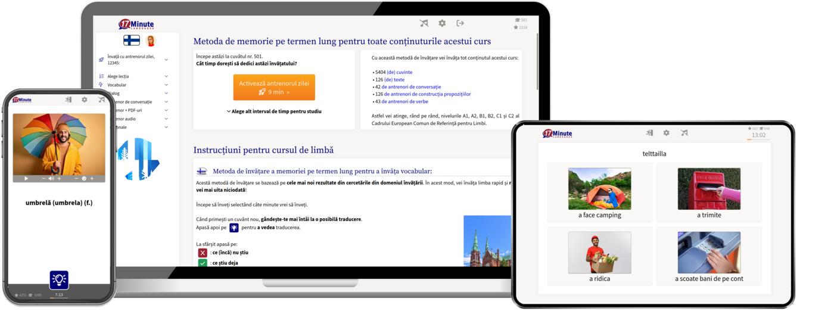Follow 'de antrenori de conversație' link
This screenshot has height=317, width=834.
coord(411,87)
